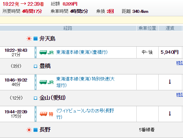Click blue square marker next to 長野

click(36, 130)
